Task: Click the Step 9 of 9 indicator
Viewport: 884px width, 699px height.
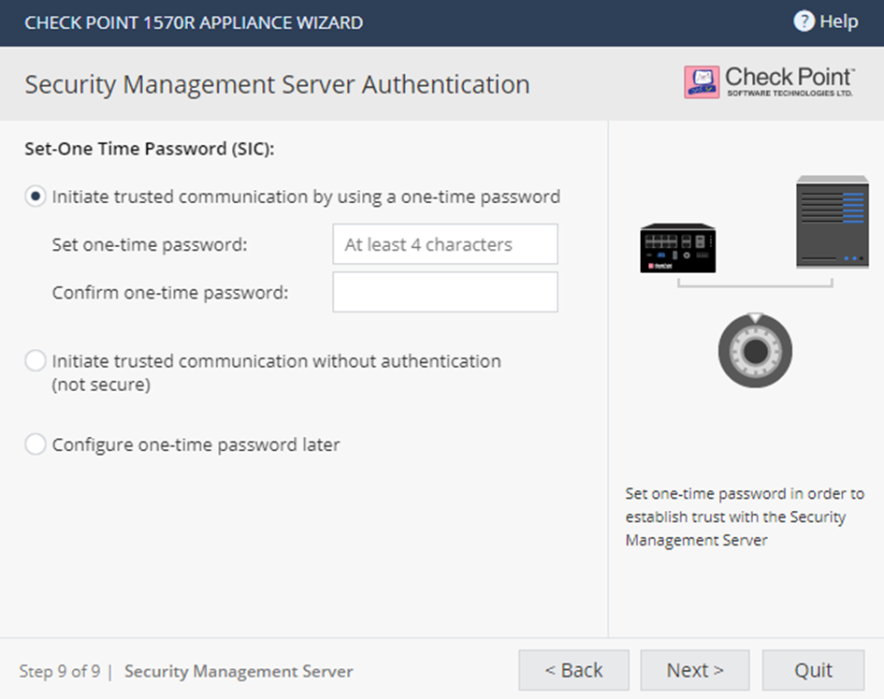Action: tap(59, 672)
